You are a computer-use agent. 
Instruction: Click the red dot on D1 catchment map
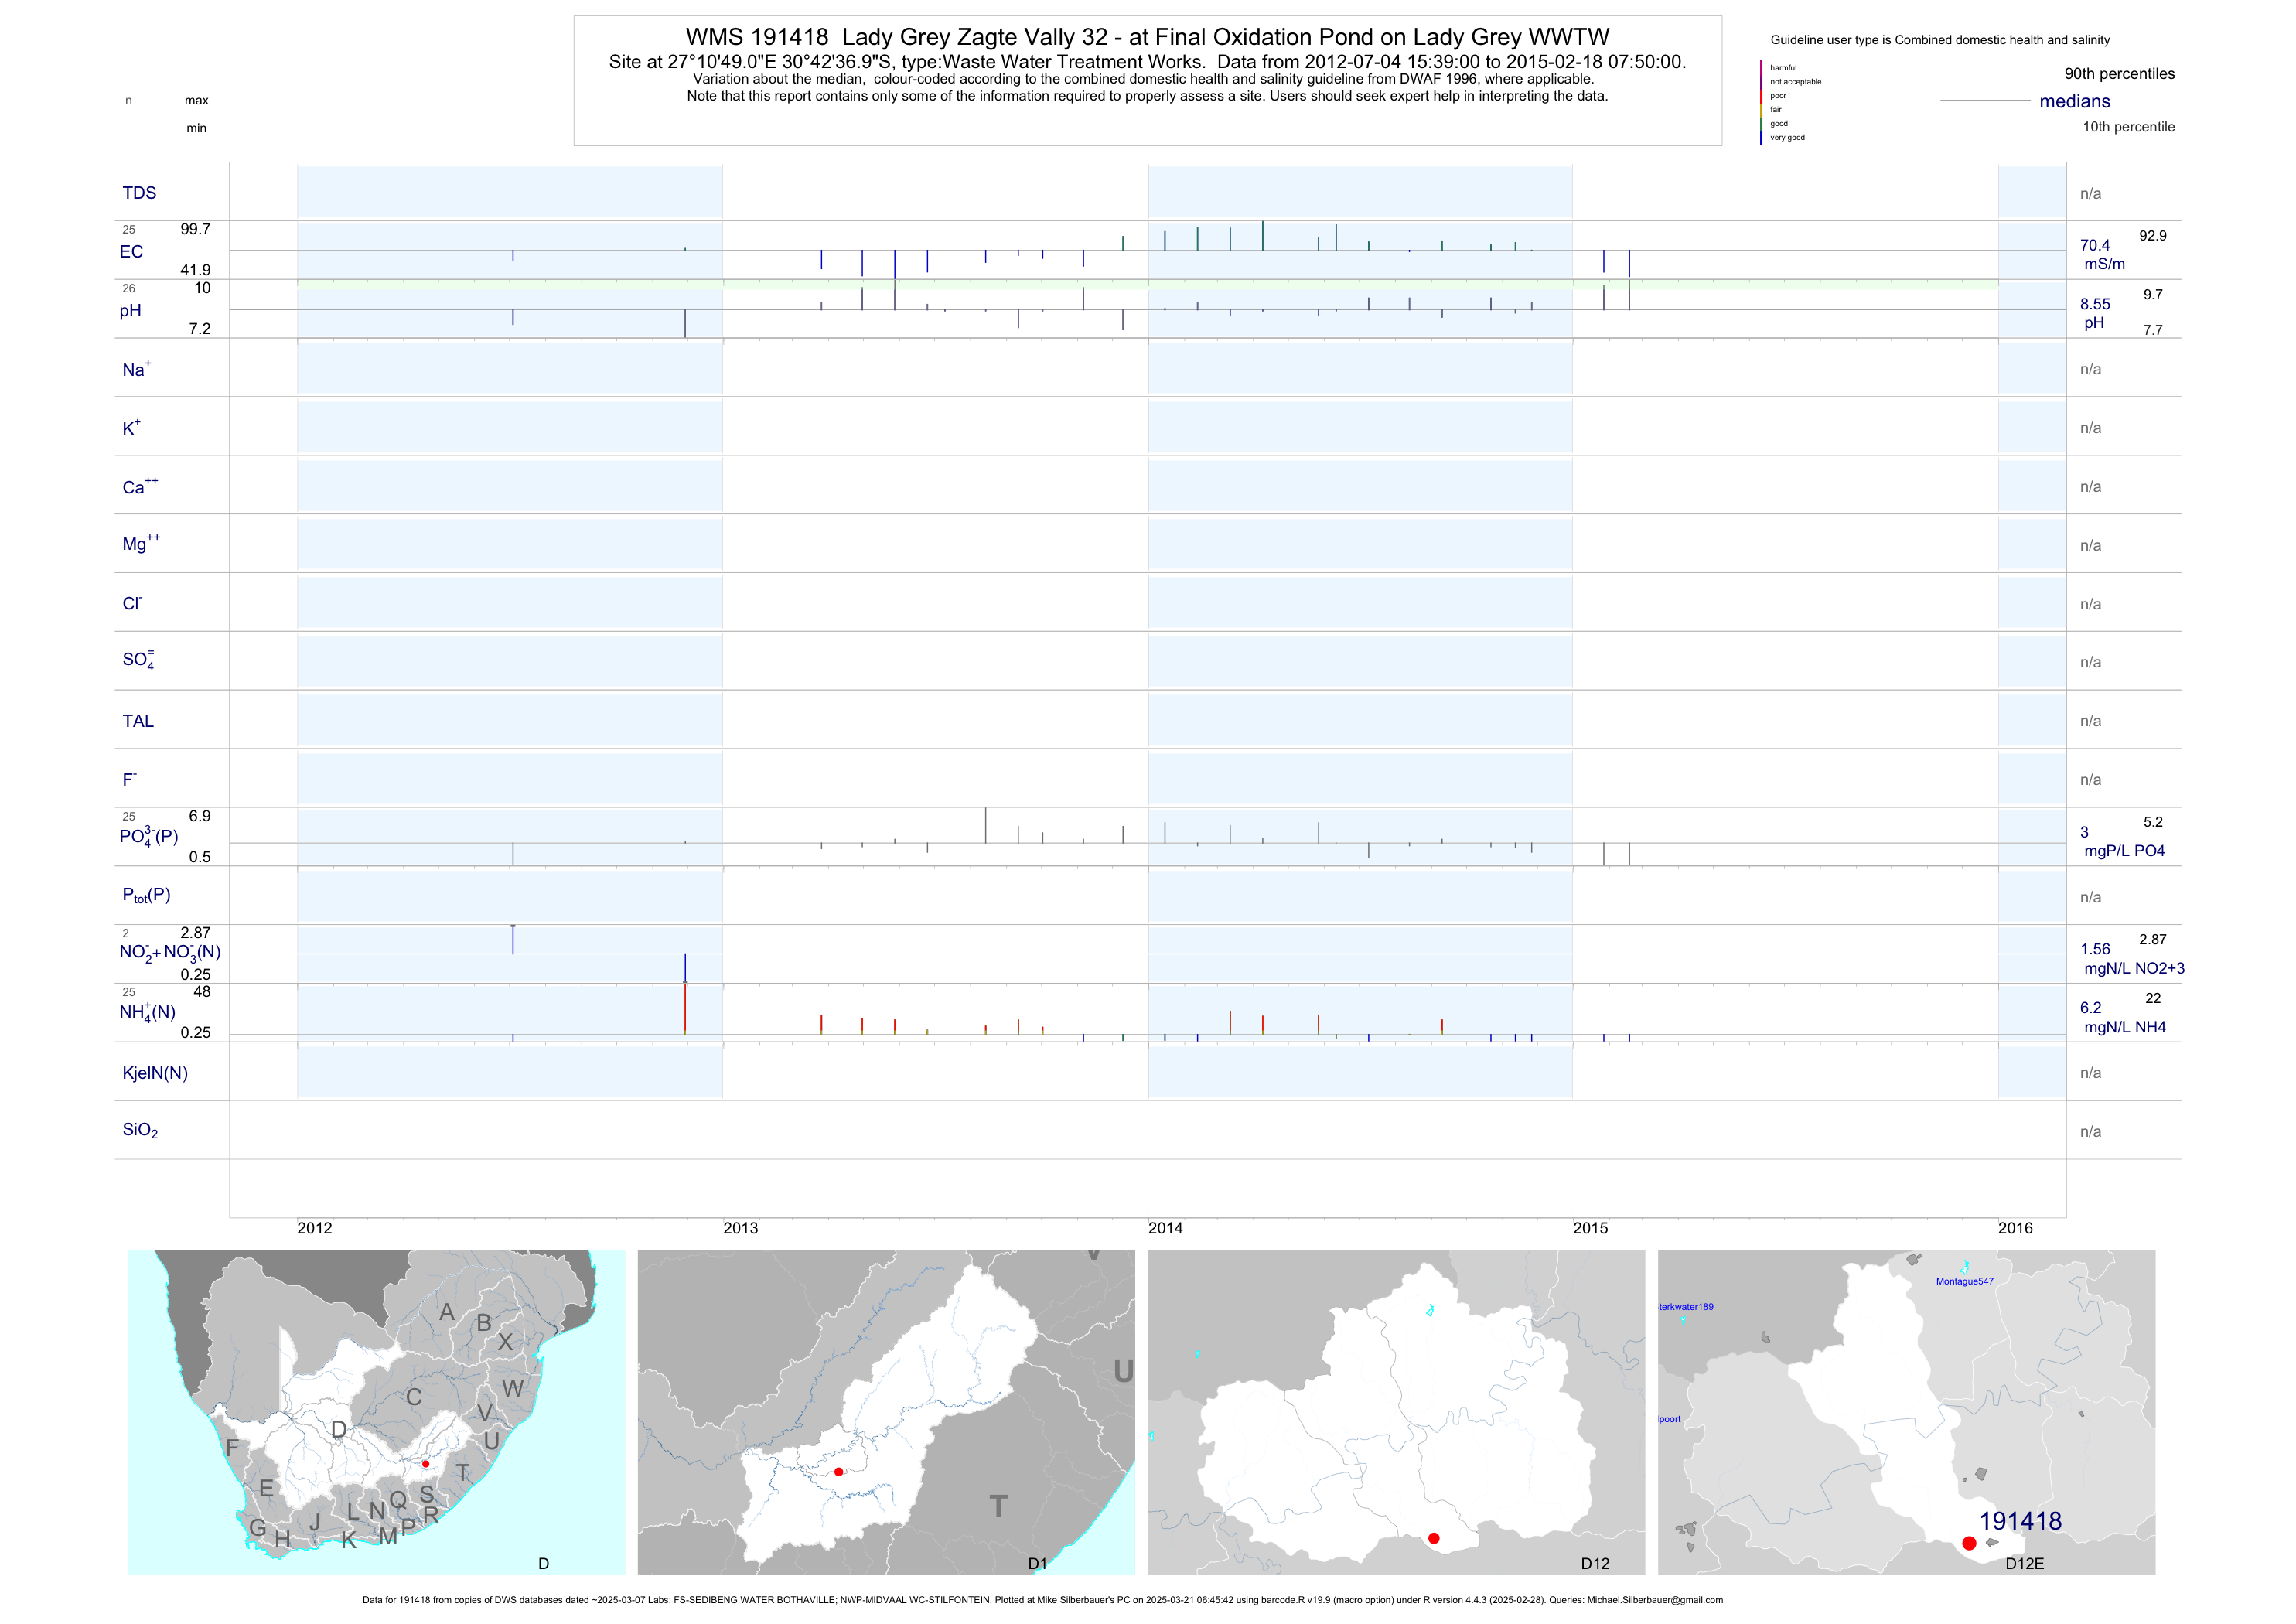coord(838,1472)
